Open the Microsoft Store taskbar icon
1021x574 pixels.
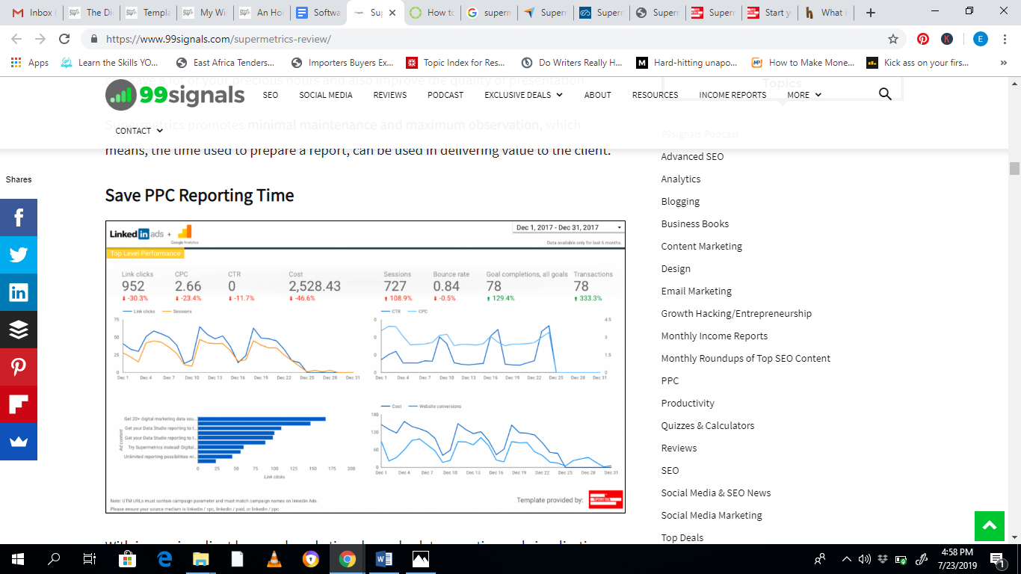click(x=127, y=559)
